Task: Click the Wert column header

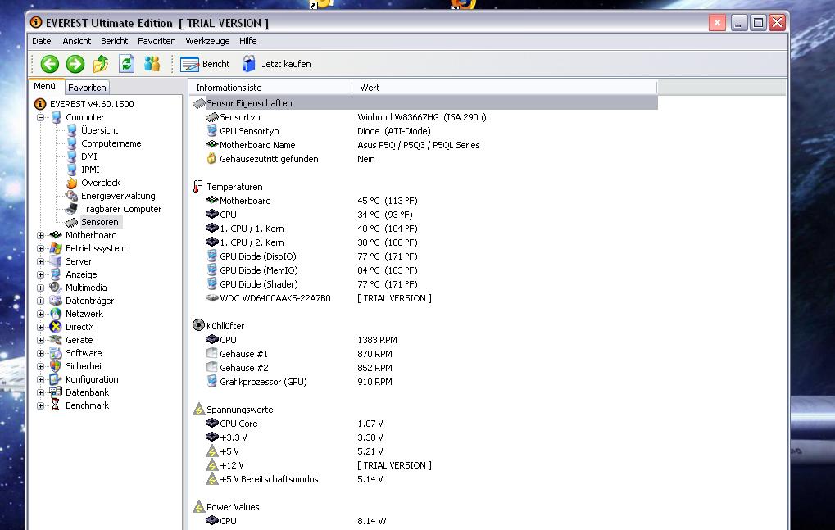Action: [505, 88]
